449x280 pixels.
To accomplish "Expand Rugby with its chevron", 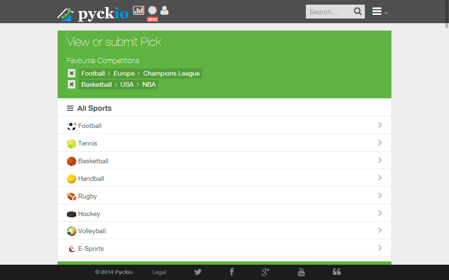I will (380, 196).
